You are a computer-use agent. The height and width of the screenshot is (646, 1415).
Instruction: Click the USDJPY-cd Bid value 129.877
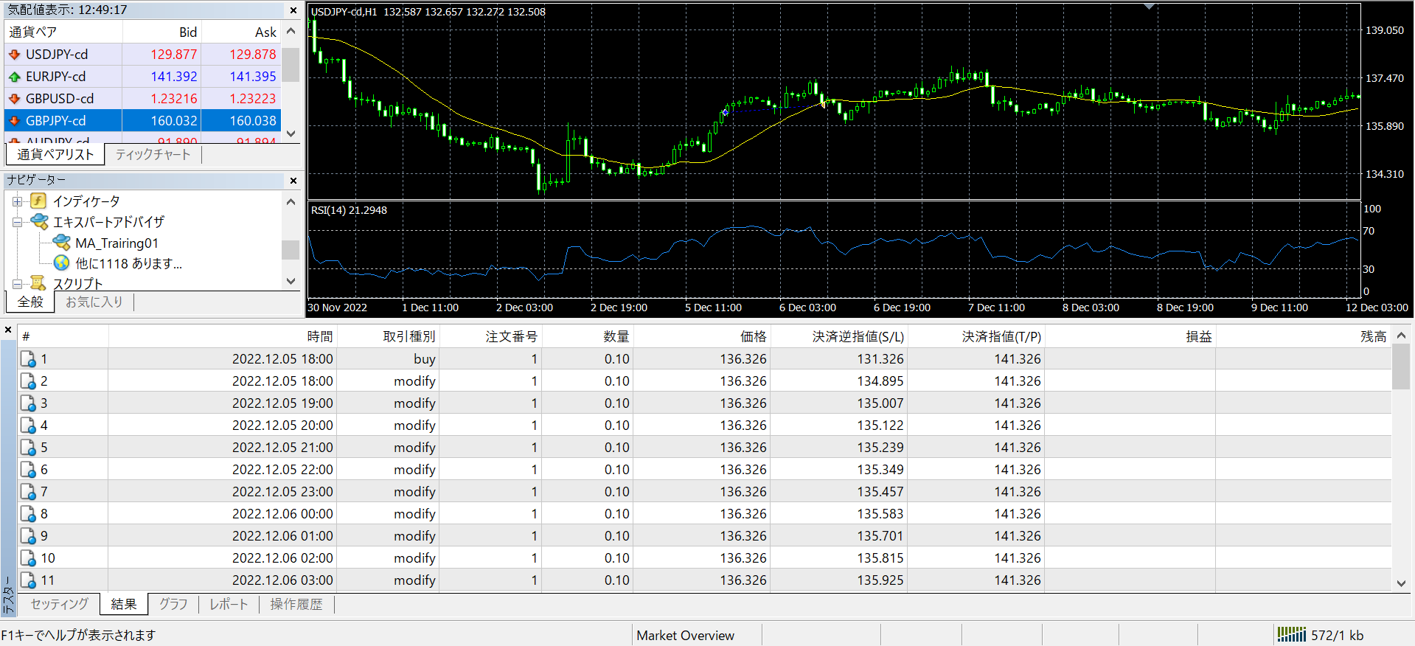(173, 55)
